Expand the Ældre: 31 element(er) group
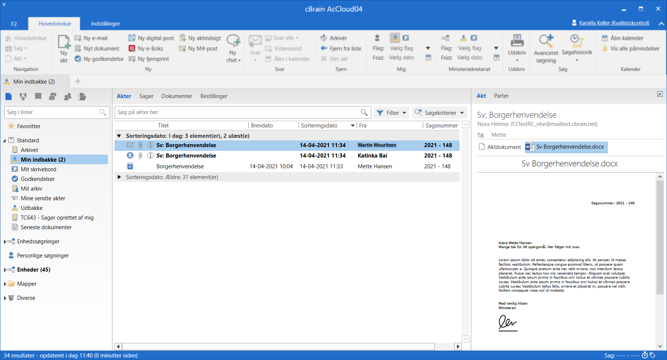This screenshot has height=360, width=667. (119, 177)
